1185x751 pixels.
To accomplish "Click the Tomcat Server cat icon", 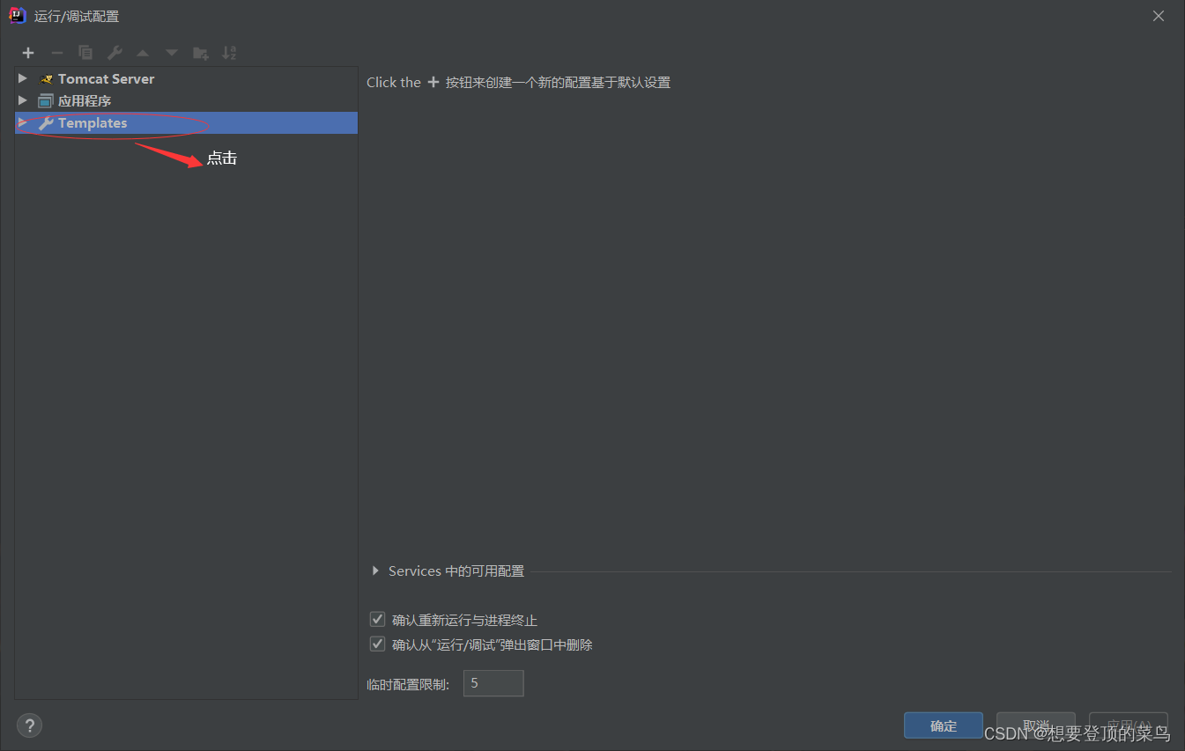I will pos(46,79).
